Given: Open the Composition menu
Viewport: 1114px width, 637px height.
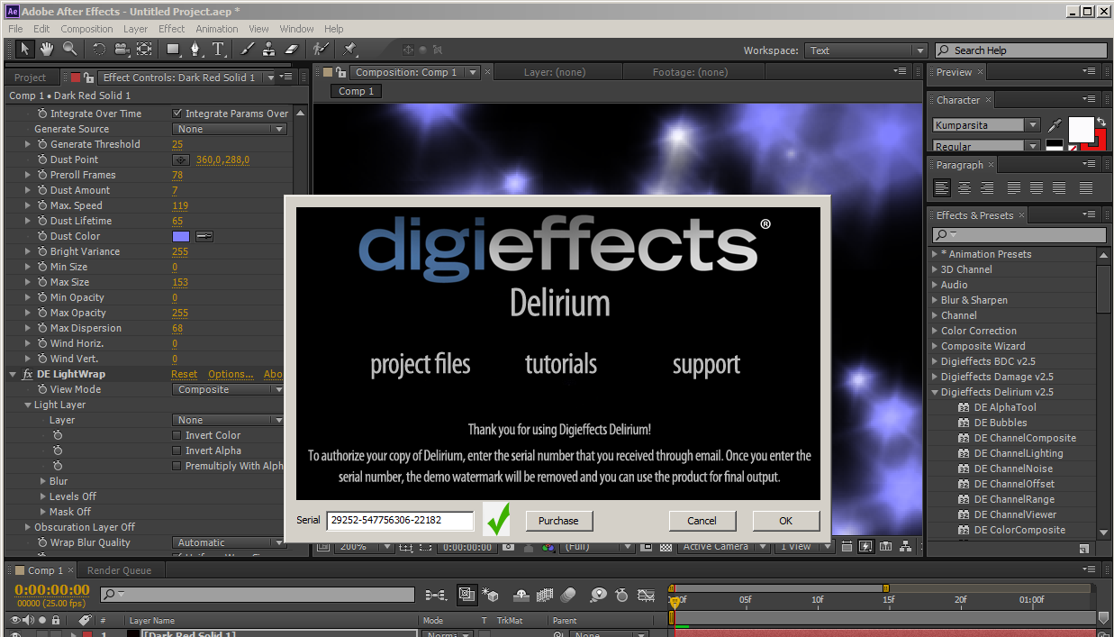Looking at the screenshot, I should click(86, 29).
